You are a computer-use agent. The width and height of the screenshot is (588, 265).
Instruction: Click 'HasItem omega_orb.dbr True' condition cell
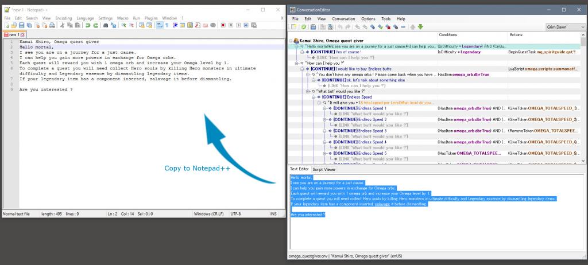click(463, 75)
